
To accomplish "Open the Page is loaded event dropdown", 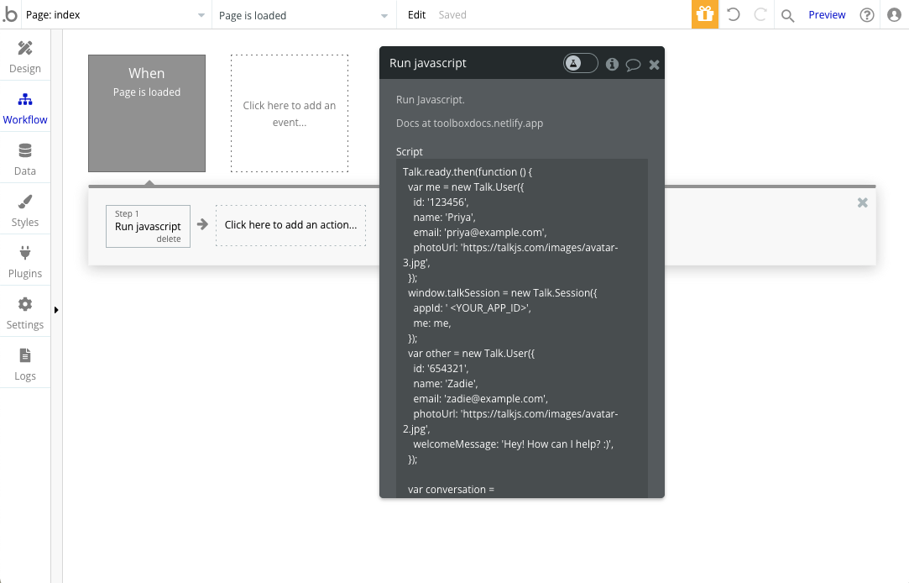I will point(304,15).
